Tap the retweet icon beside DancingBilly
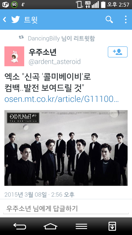132x235 pixels. tap(21, 37)
